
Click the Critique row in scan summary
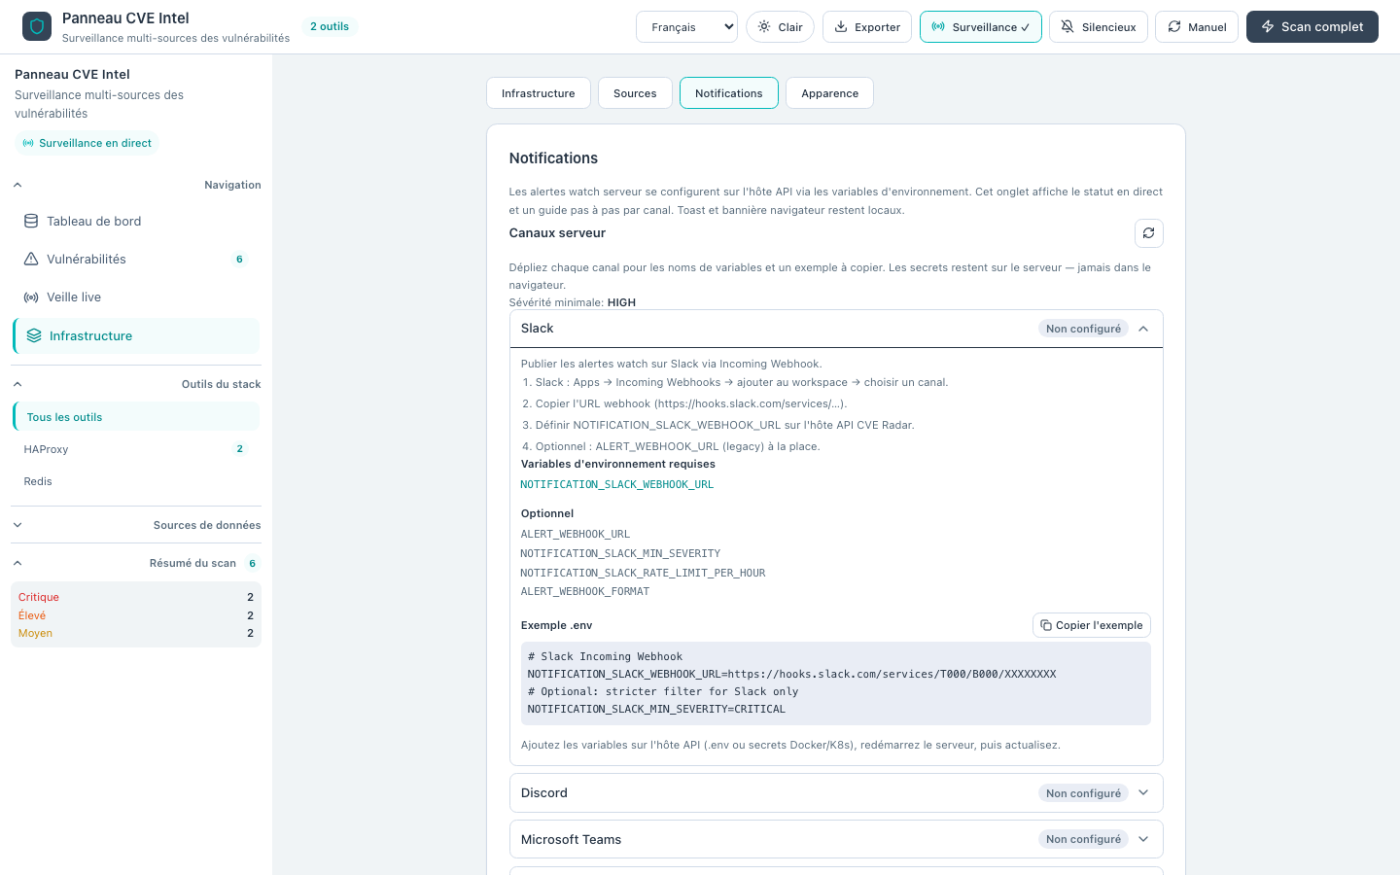136,597
